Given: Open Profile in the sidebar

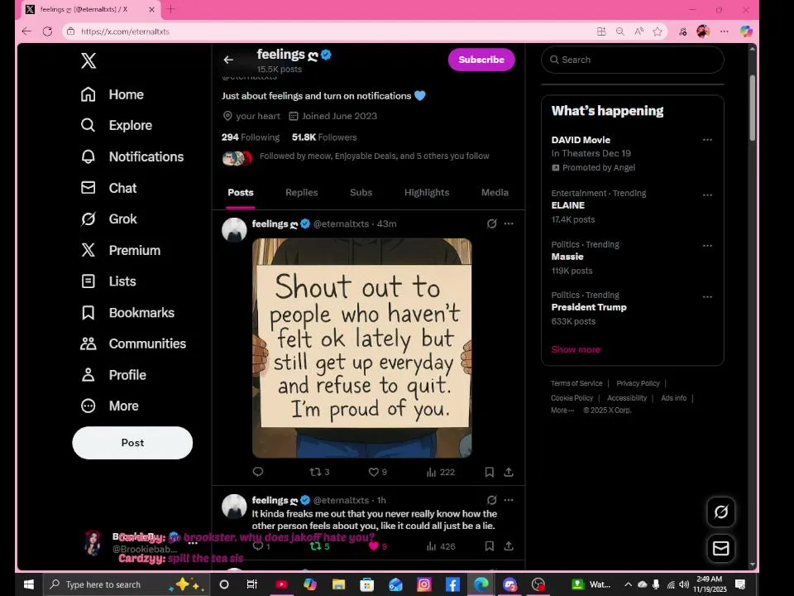Looking at the screenshot, I should pos(113,375).
